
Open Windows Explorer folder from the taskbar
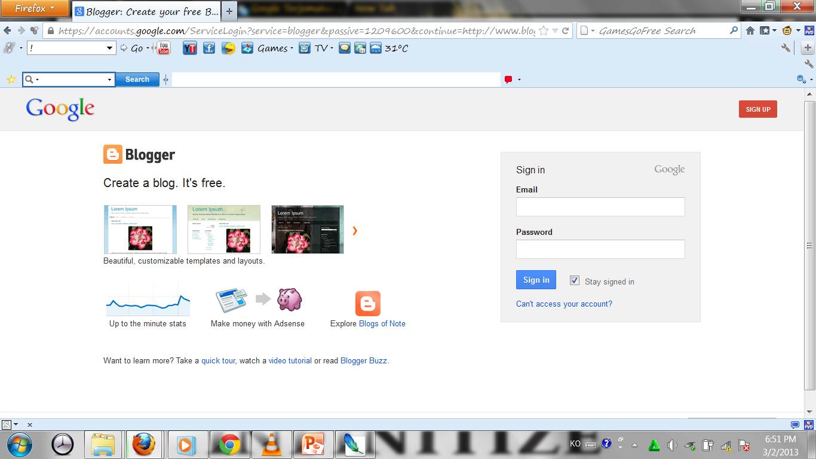click(103, 445)
